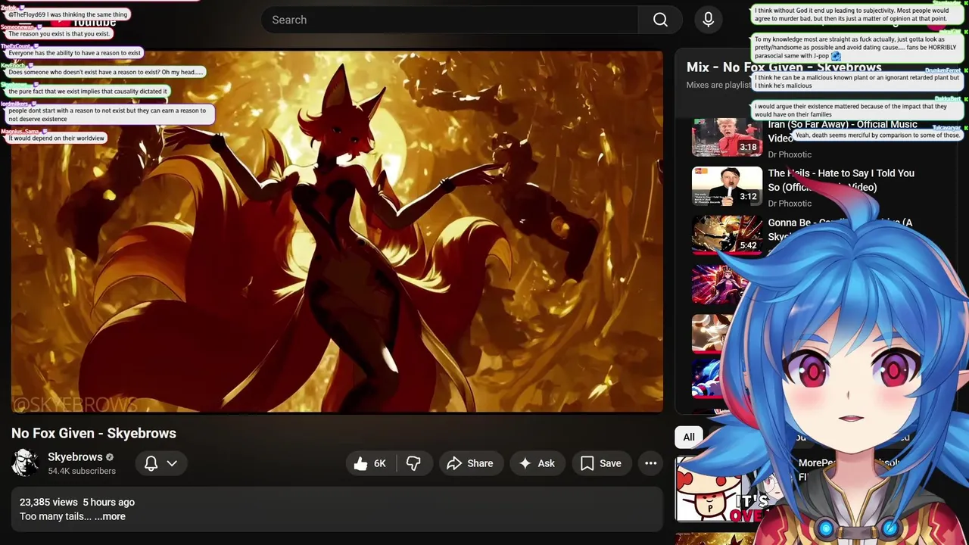Screen dimensions: 969x545
Task: Play The Heils video thumbnail
Action: [727, 186]
